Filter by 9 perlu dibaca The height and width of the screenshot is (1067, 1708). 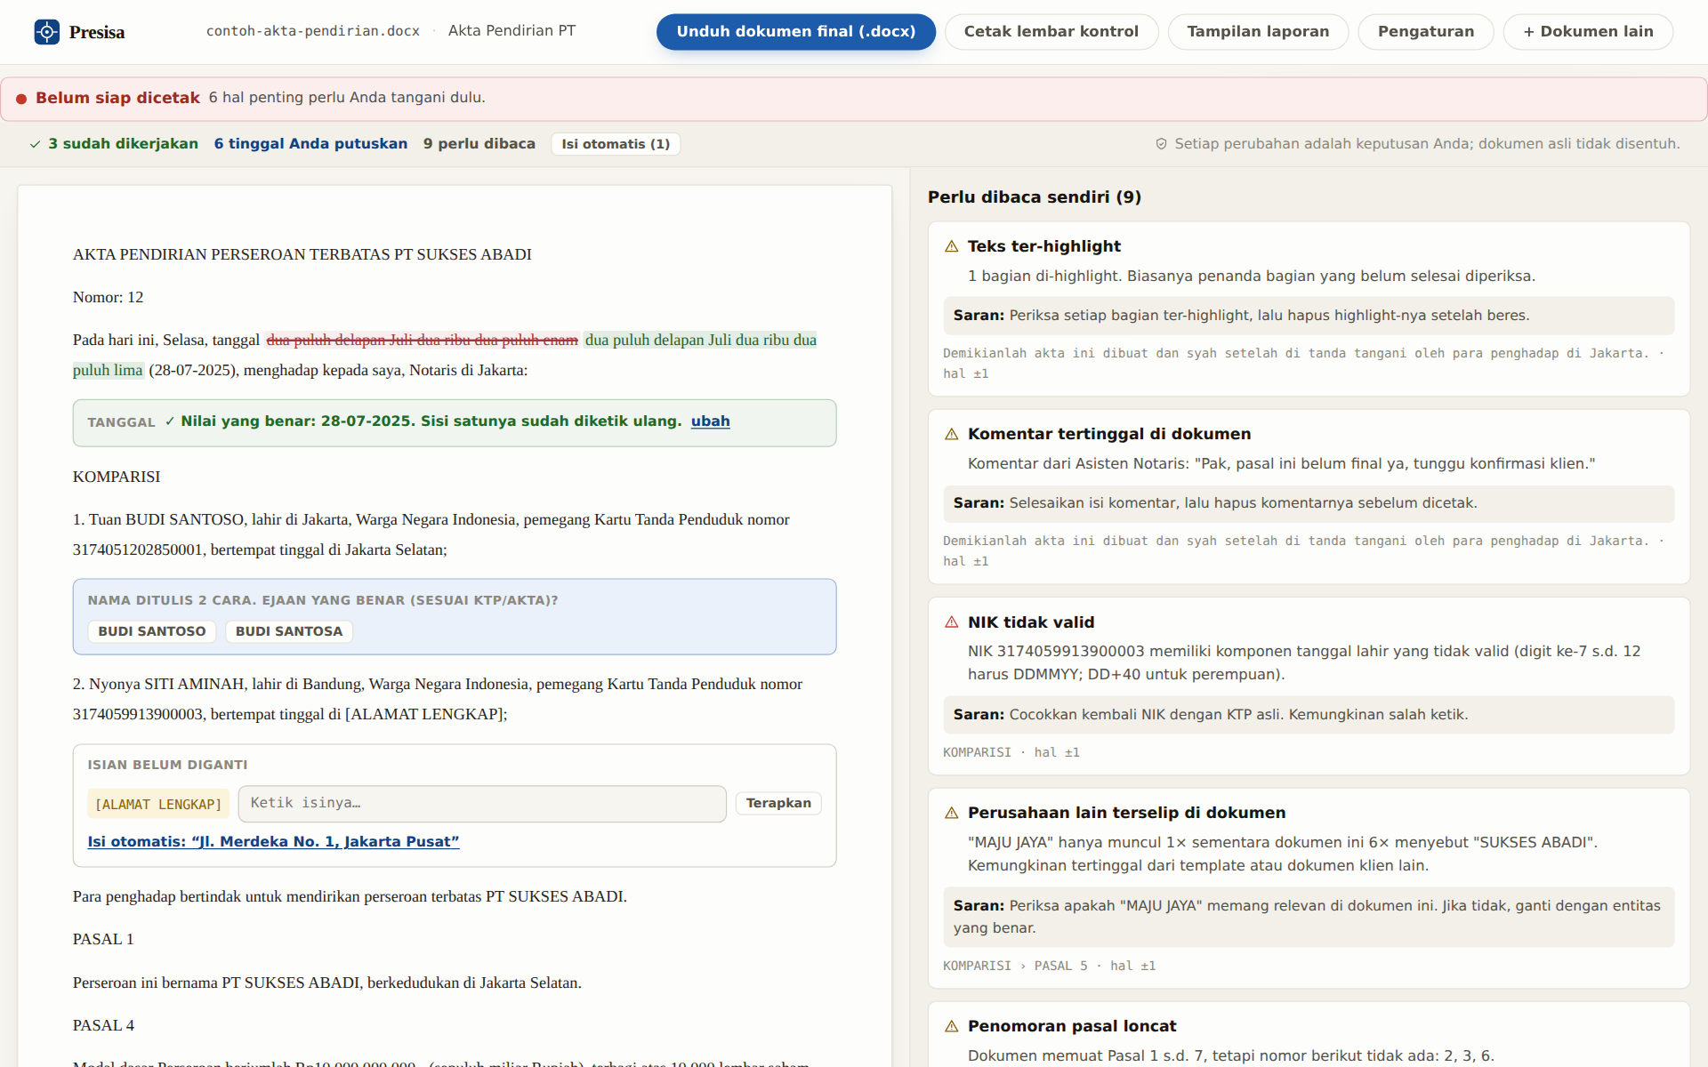pos(479,144)
